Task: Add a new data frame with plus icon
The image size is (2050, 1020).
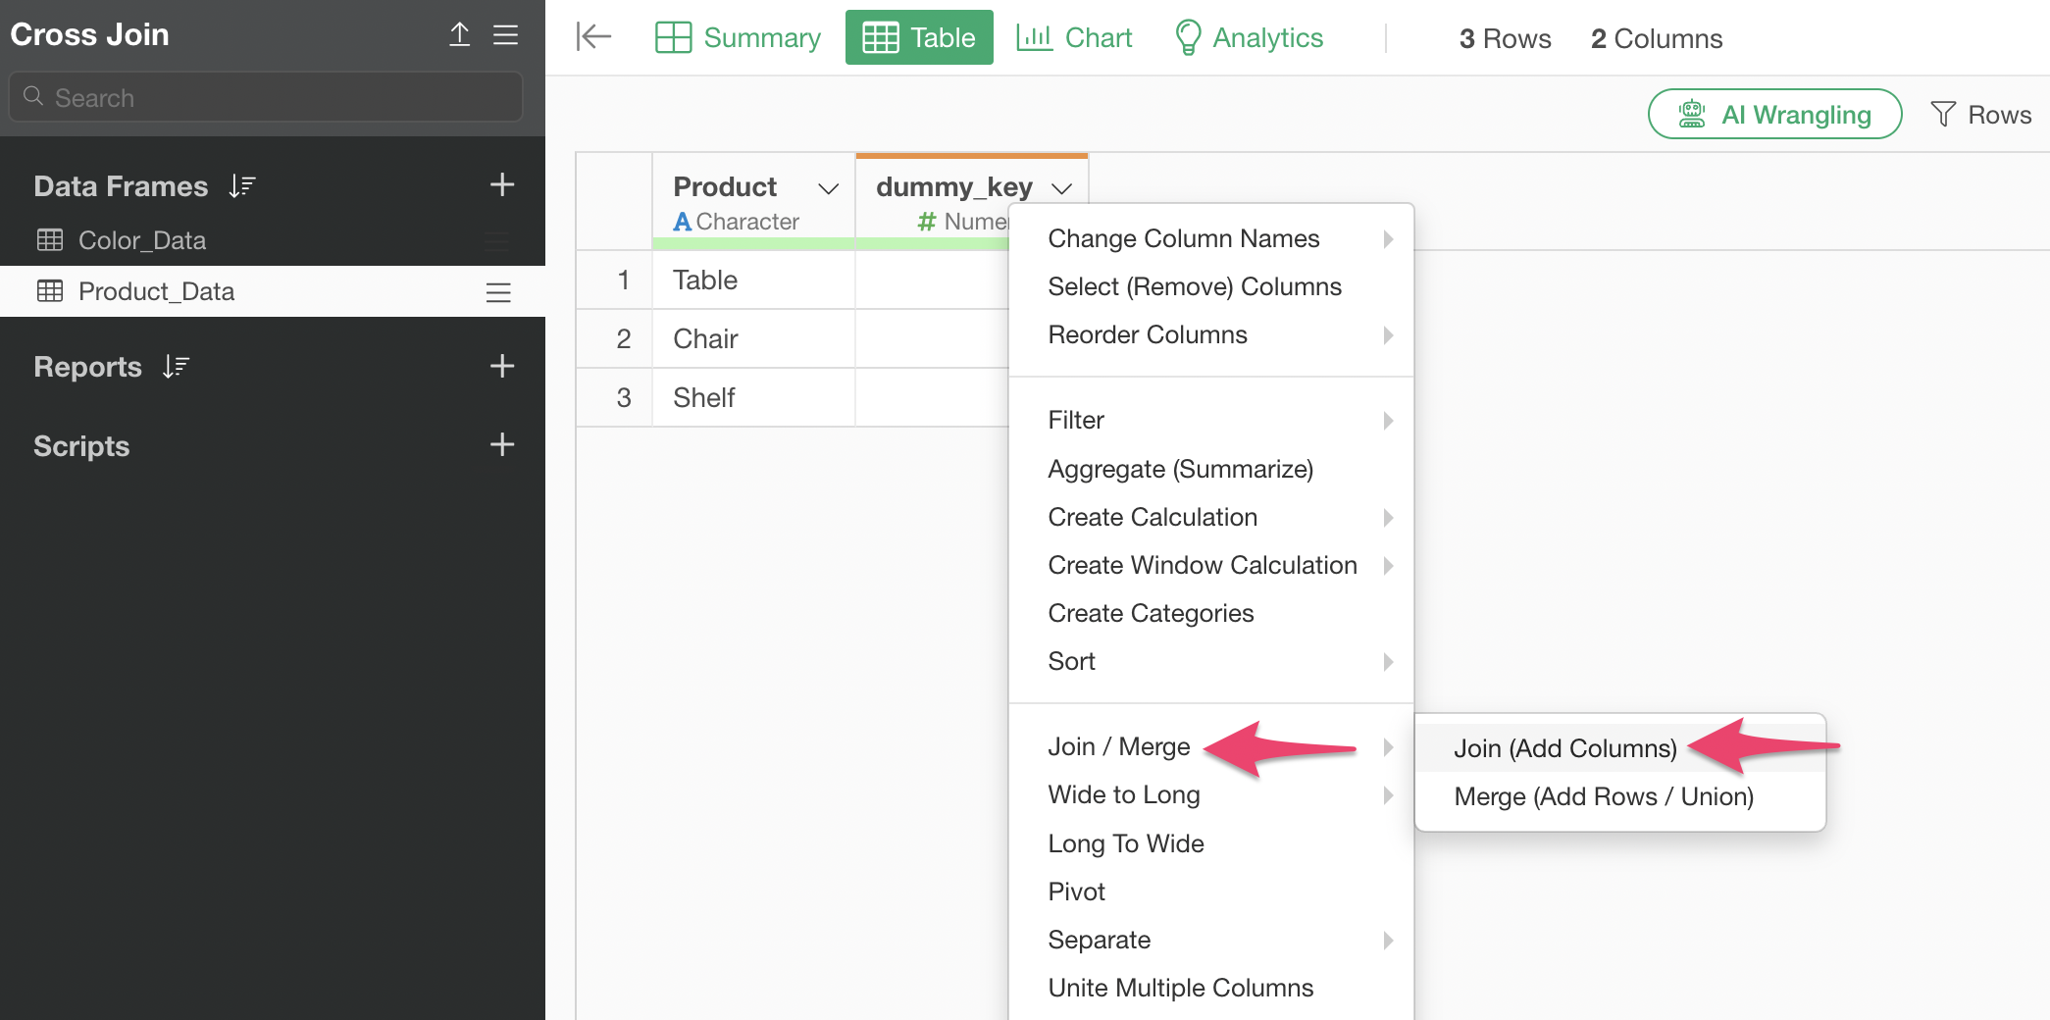Action: tap(501, 184)
